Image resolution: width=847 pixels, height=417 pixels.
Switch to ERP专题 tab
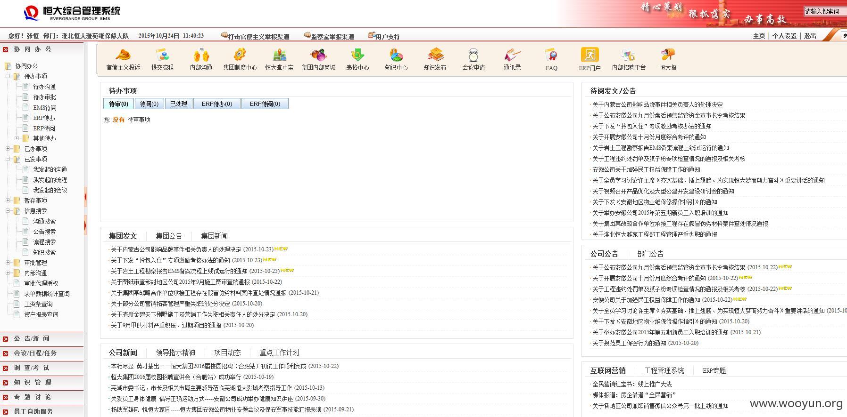(714, 370)
